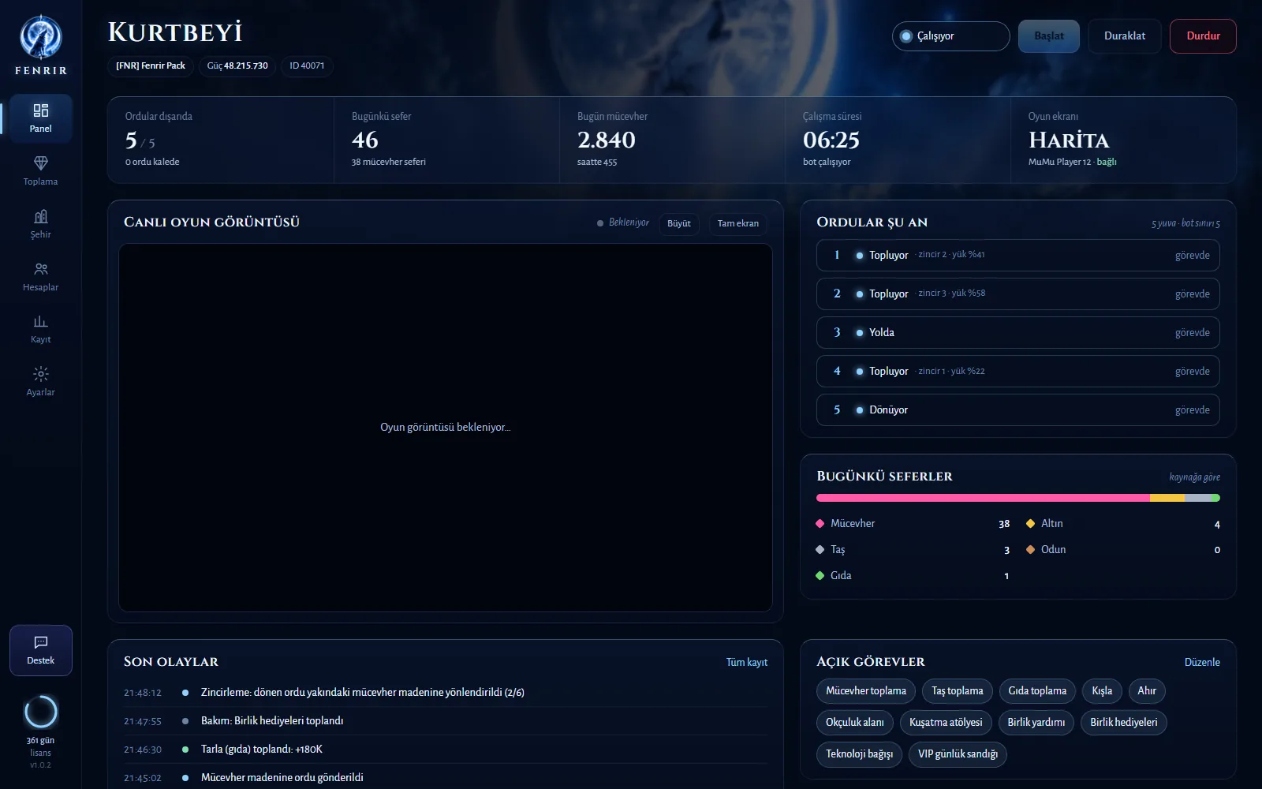Click the live game view area
The height and width of the screenshot is (789, 1262).
446,428
